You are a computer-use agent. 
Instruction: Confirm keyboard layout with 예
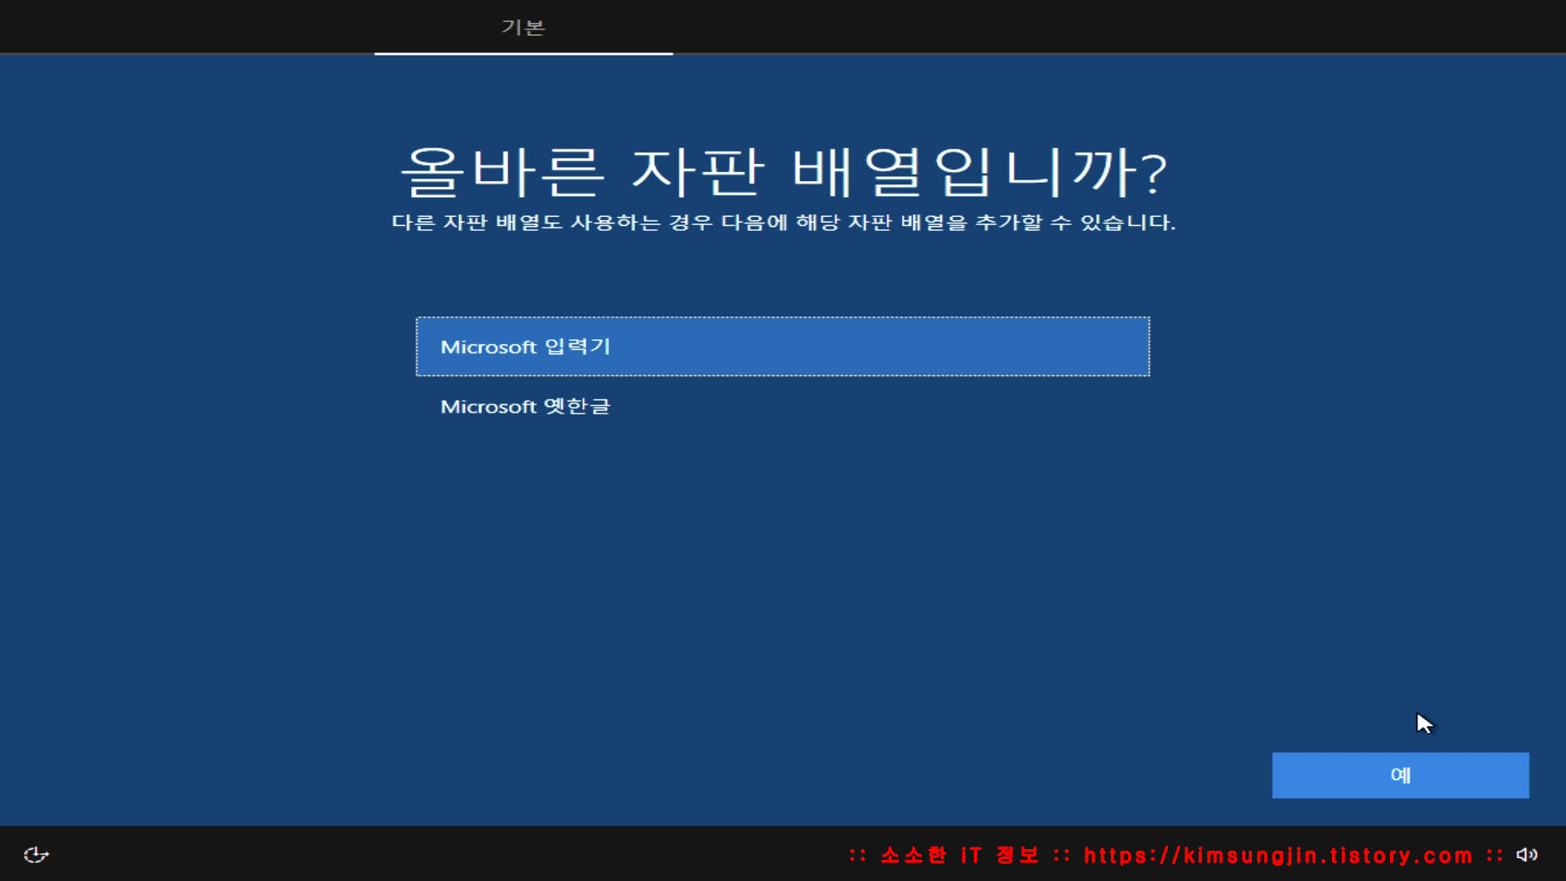tap(1400, 775)
